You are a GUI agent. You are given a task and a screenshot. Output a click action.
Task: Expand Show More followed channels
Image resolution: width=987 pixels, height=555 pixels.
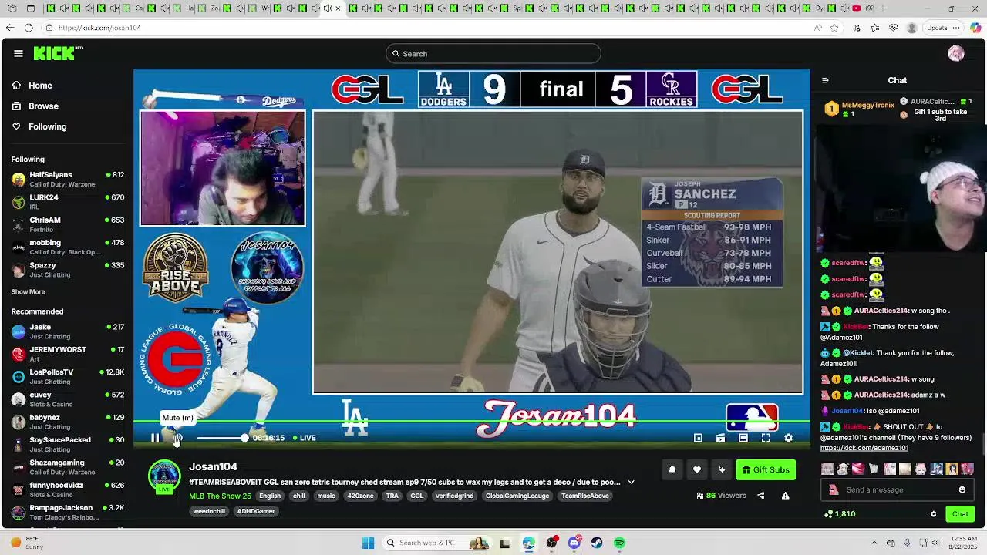point(28,291)
